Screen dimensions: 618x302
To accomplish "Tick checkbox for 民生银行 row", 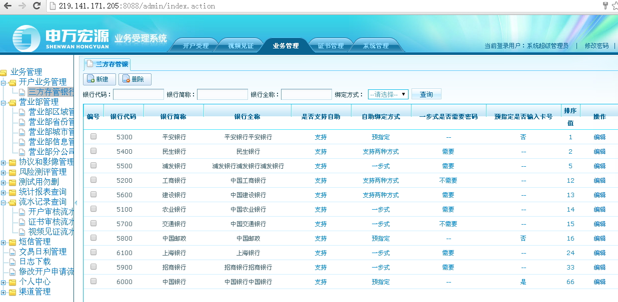I will [93, 151].
